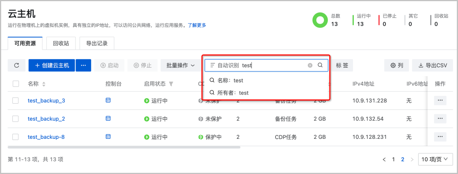This screenshot has height=174, width=458.
Task: Open the 10 项/页 page size dropdown
Action: click(x=435, y=159)
